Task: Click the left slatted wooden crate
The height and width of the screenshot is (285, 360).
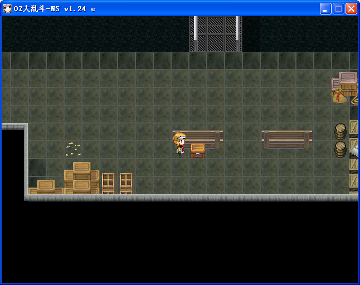Action: 108,184
